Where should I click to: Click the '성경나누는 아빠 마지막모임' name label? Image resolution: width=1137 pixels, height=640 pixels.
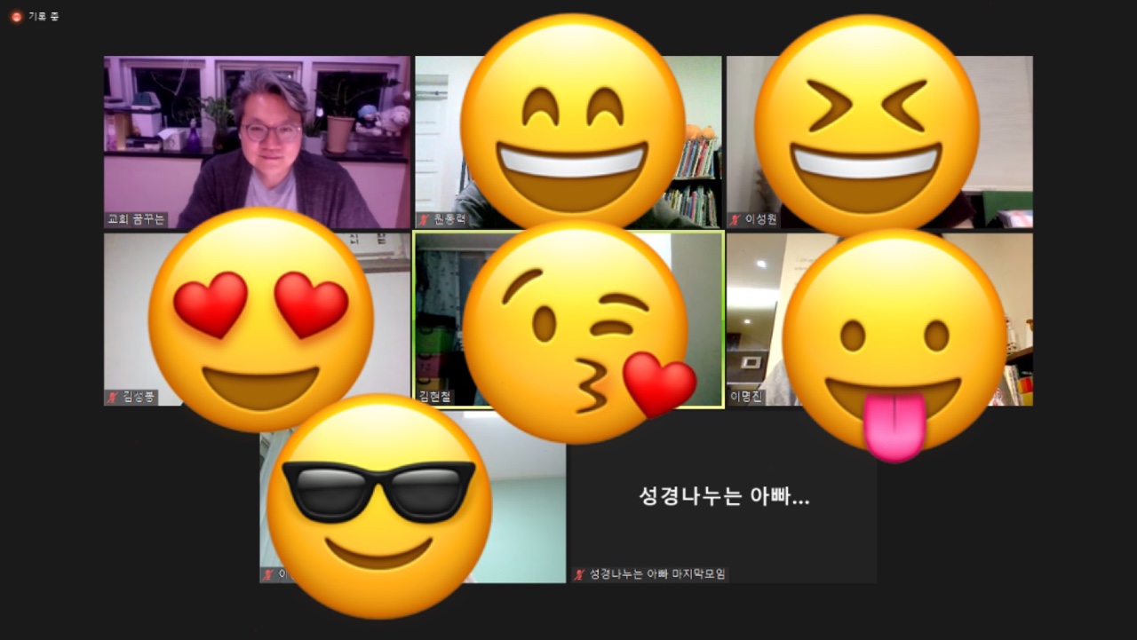(x=657, y=574)
